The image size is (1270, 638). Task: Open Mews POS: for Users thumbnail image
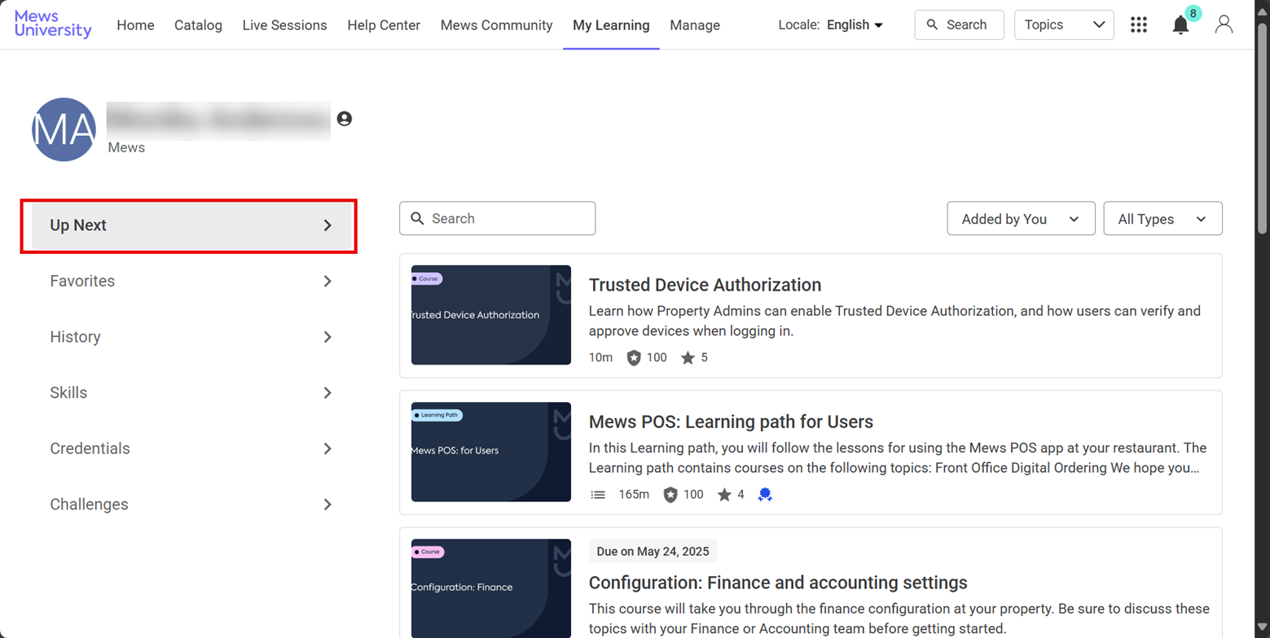click(491, 452)
